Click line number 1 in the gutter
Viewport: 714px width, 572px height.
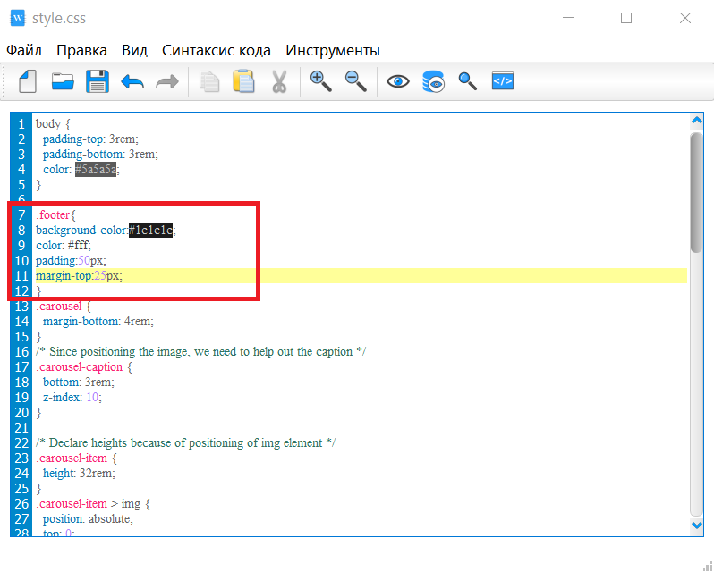point(21,124)
